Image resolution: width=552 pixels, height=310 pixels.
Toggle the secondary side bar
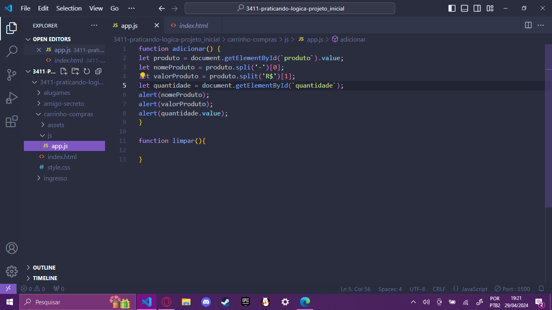477,8
